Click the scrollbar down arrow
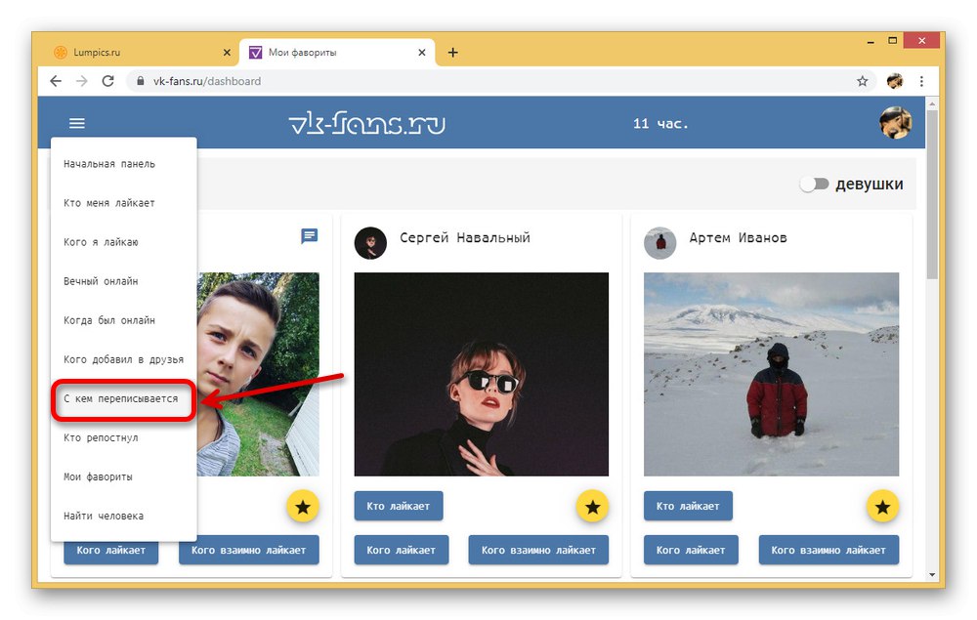 click(932, 574)
